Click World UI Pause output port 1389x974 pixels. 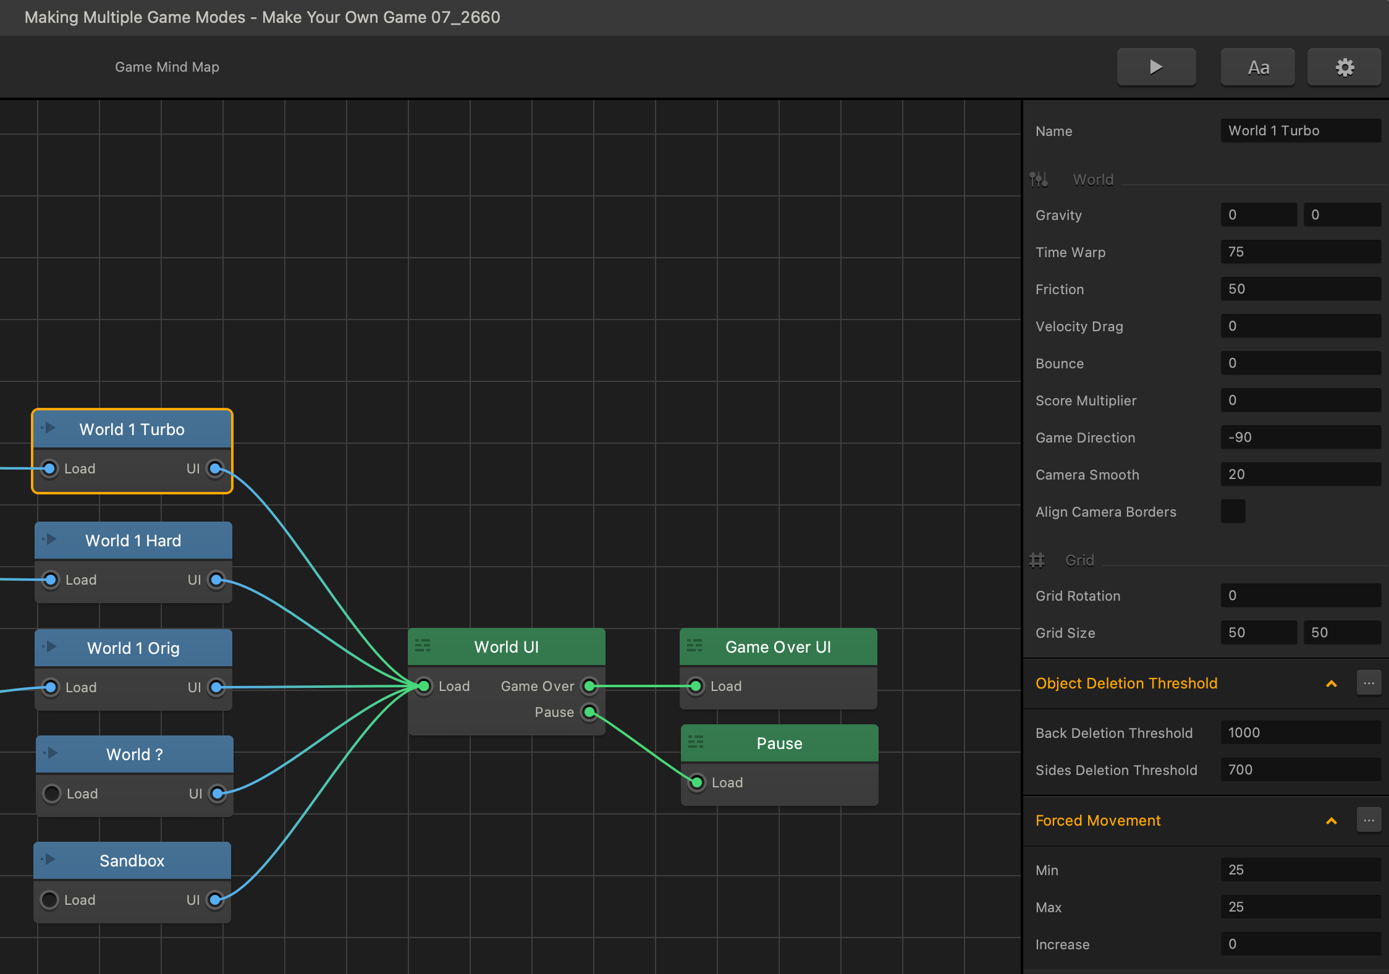pos(590,712)
